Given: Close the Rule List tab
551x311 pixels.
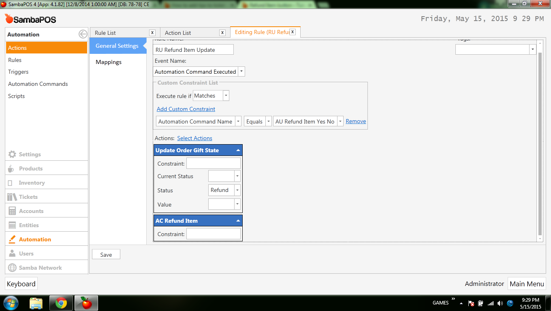Looking at the screenshot, I should pyautogui.click(x=152, y=33).
